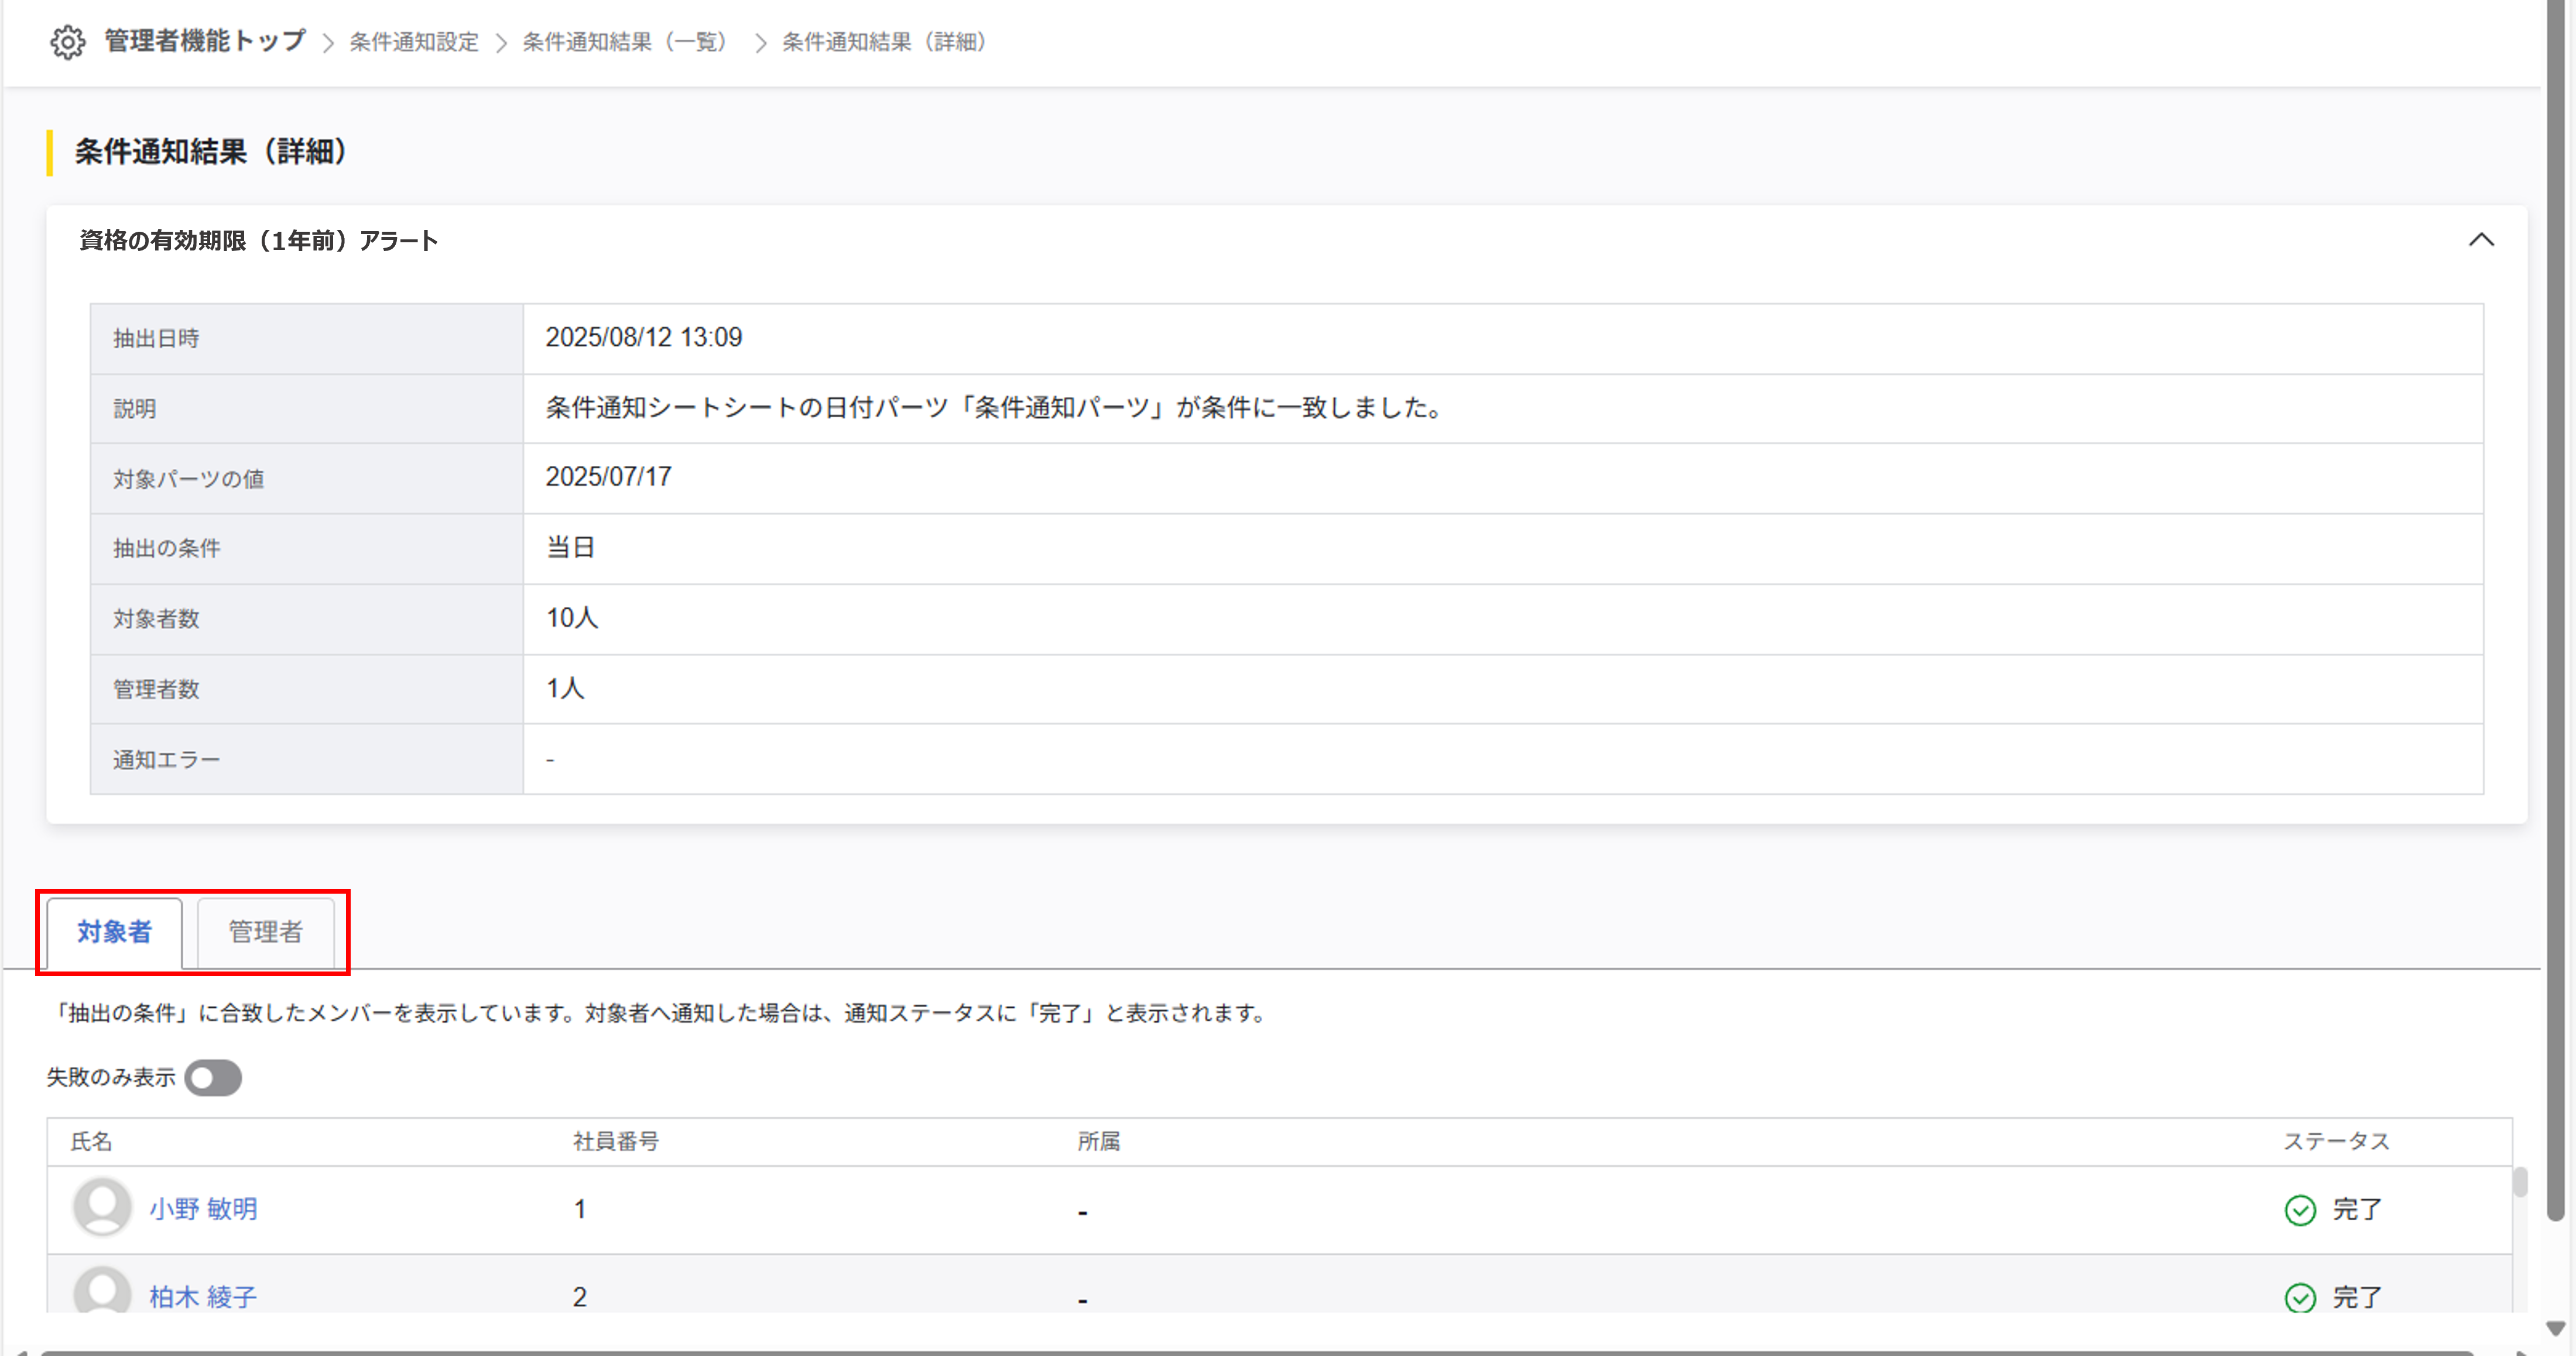Viewport: 2576px width, 1356px height.
Task: Open 条件通知設定 from the breadcrumb
Action: coord(413,42)
